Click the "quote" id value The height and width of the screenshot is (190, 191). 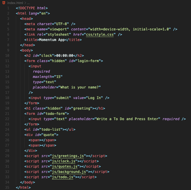click(49, 135)
